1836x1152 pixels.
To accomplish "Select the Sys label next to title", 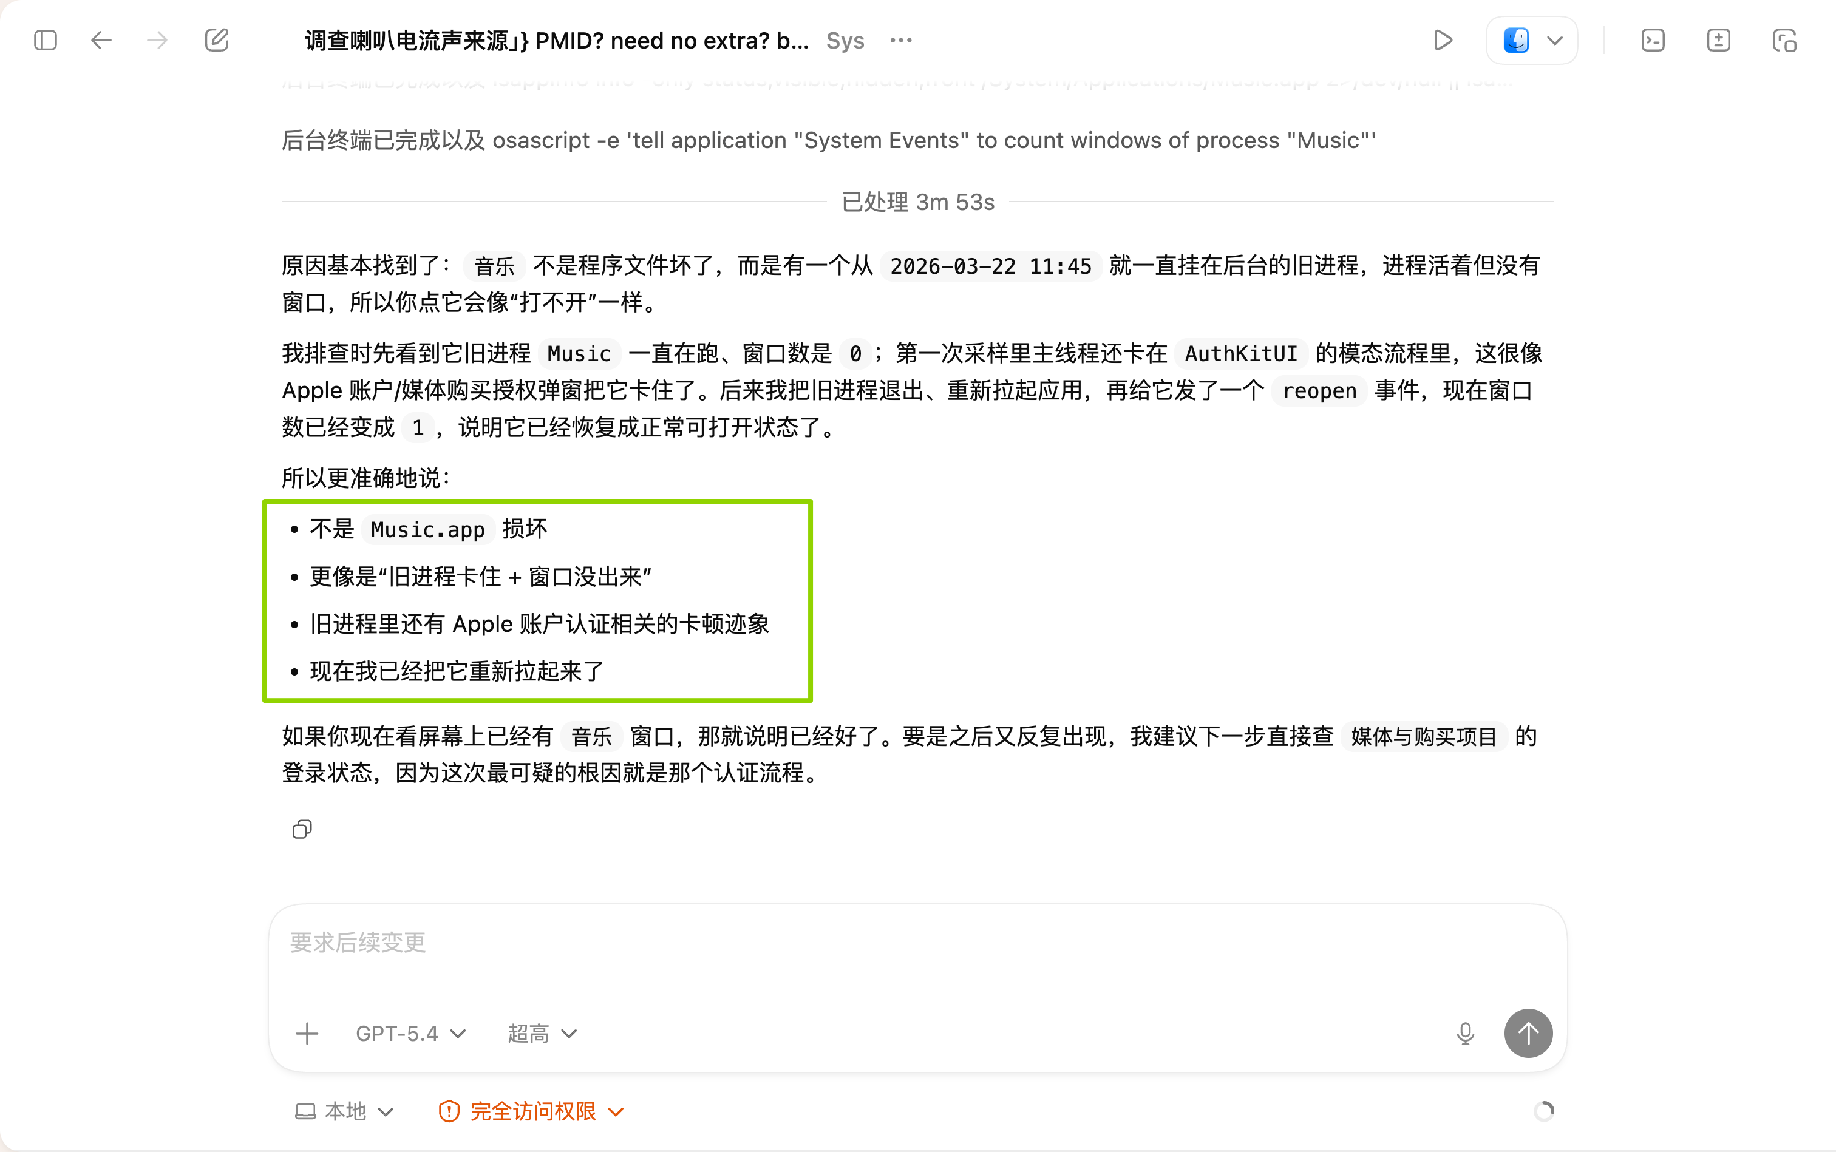I will pyautogui.click(x=845, y=41).
